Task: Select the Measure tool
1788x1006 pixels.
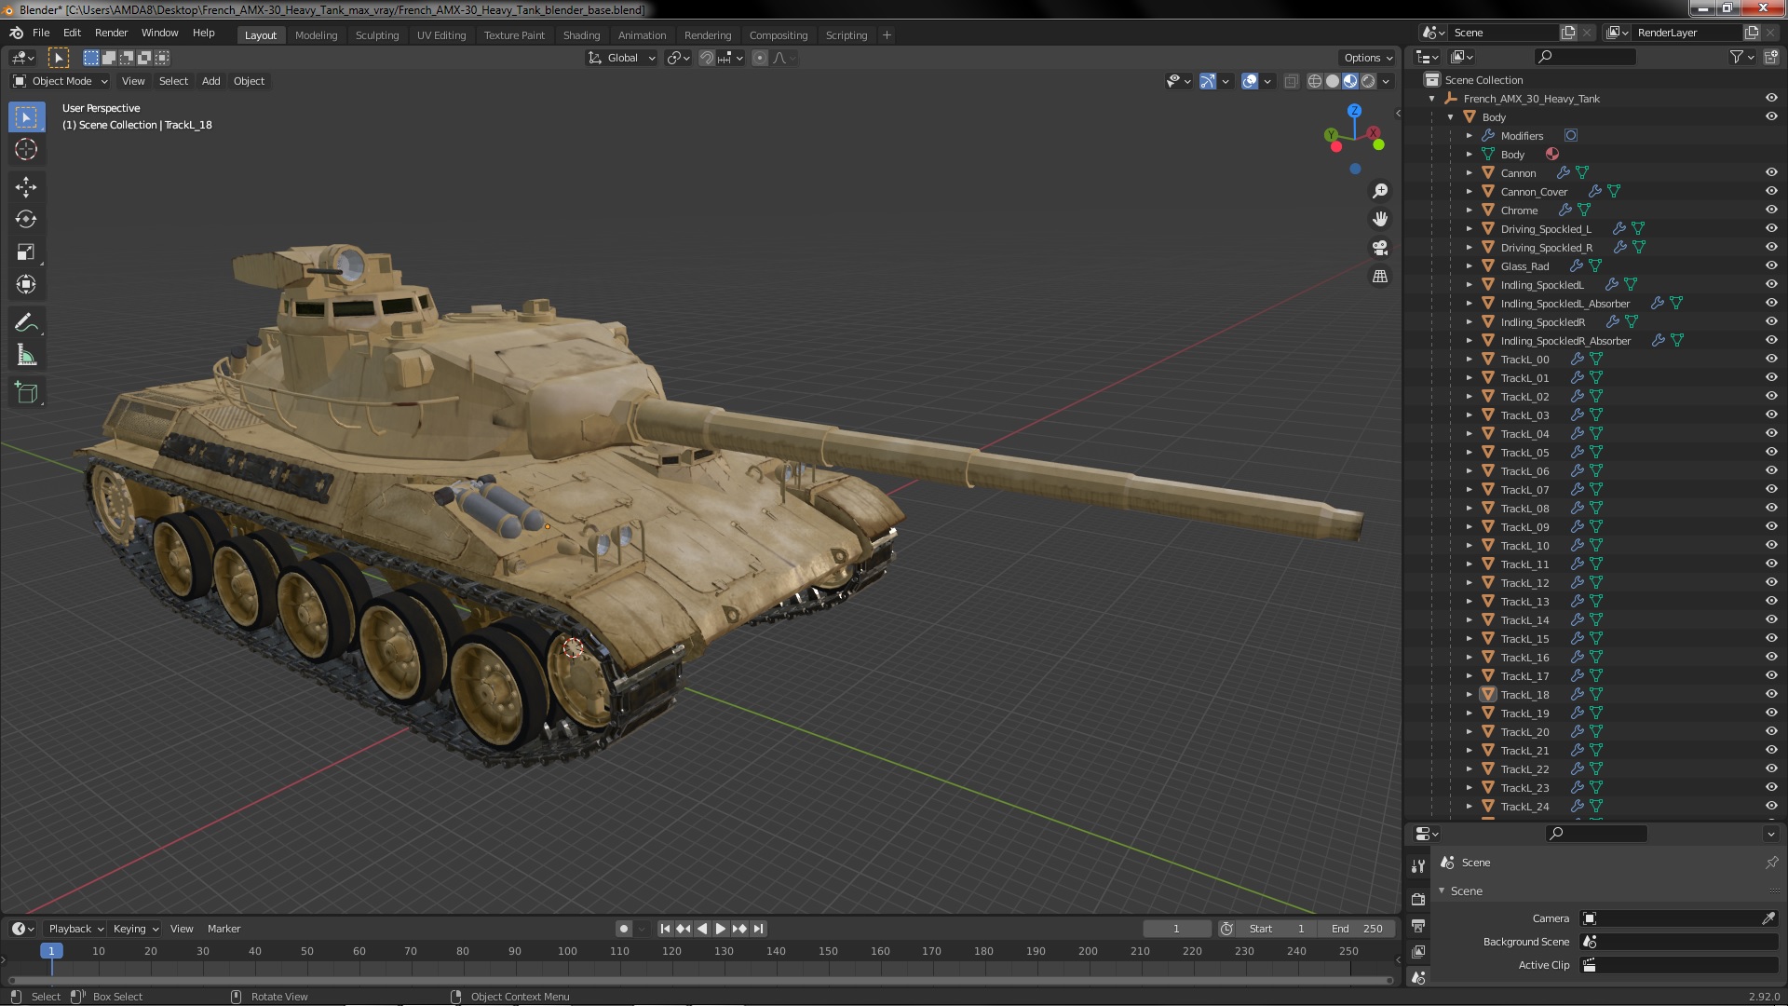Action: (26, 356)
